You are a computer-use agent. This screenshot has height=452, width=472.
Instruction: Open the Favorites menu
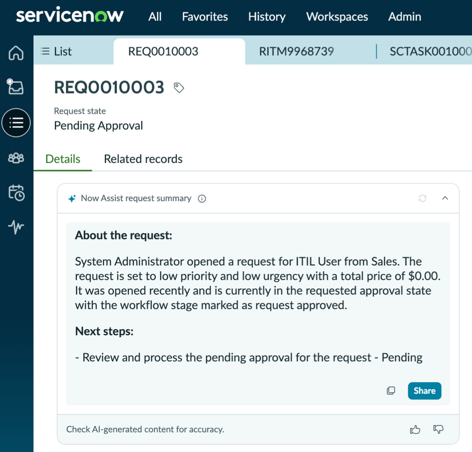(x=205, y=17)
